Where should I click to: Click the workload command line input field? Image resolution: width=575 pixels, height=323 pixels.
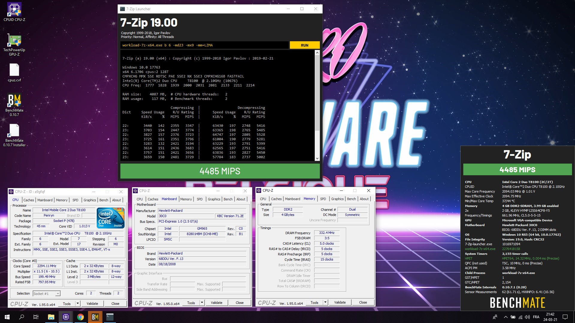click(x=205, y=45)
